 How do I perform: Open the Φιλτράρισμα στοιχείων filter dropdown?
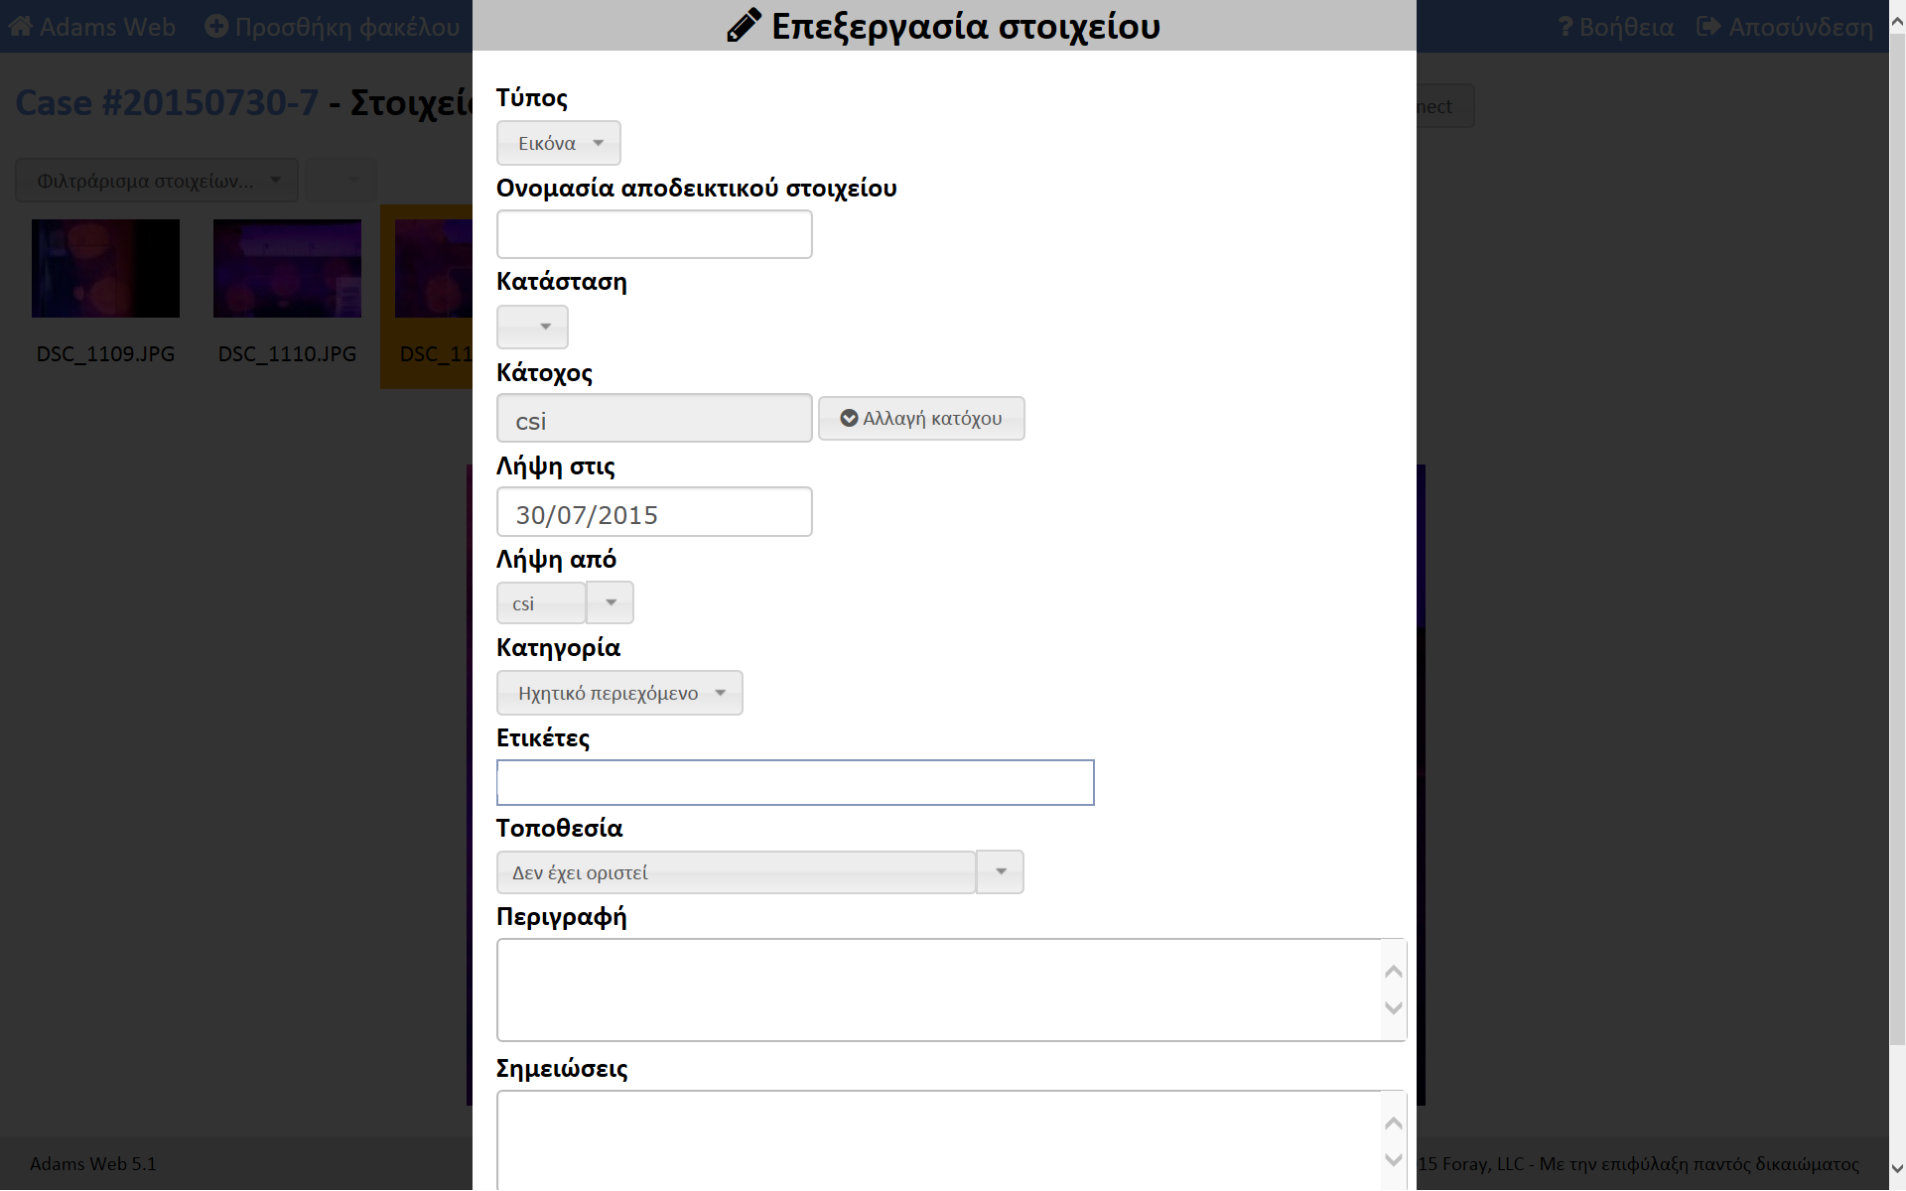157,181
